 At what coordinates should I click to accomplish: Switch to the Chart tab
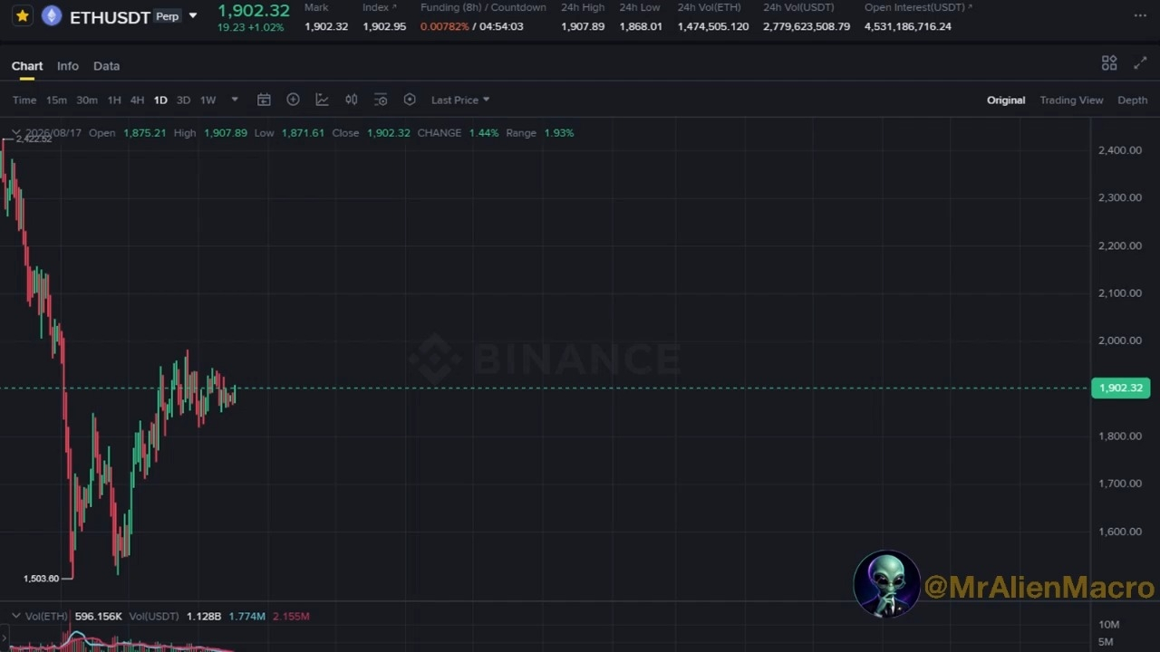[27, 66]
